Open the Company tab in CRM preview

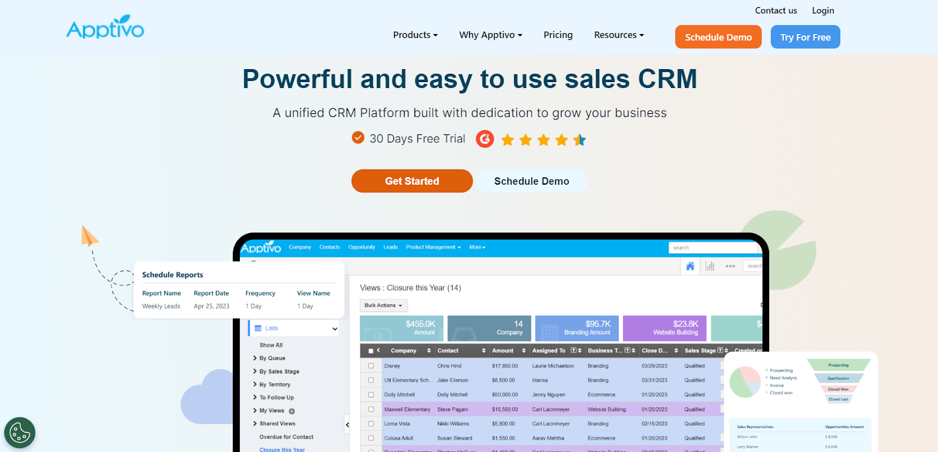point(300,247)
